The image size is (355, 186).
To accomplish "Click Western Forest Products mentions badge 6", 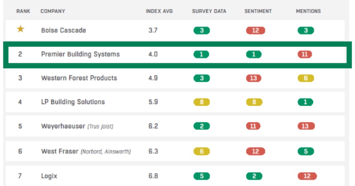I will 306,78.
